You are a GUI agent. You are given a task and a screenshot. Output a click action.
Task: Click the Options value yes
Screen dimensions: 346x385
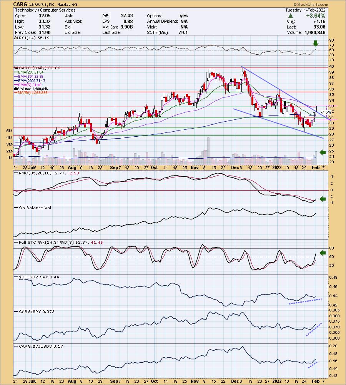[184, 16]
